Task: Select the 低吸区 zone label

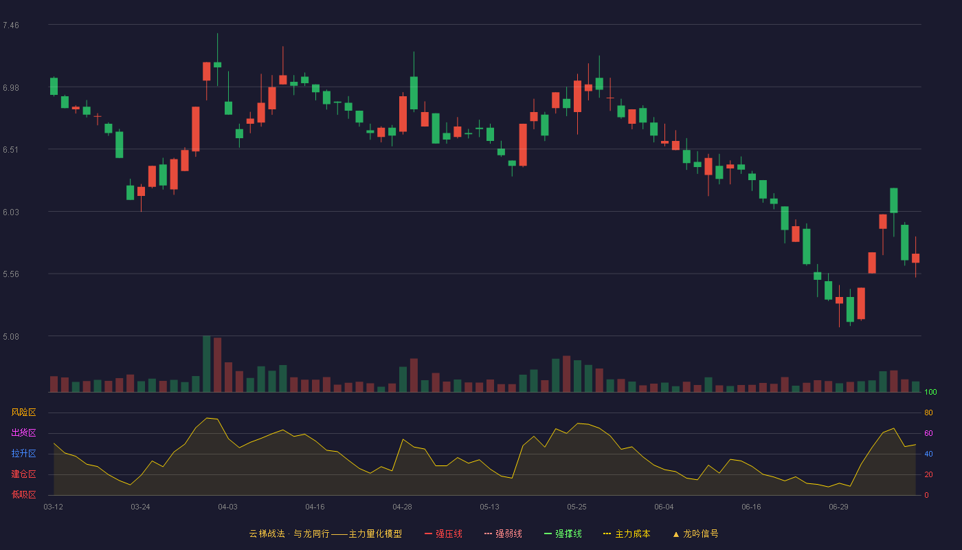Action: (x=23, y=495)
